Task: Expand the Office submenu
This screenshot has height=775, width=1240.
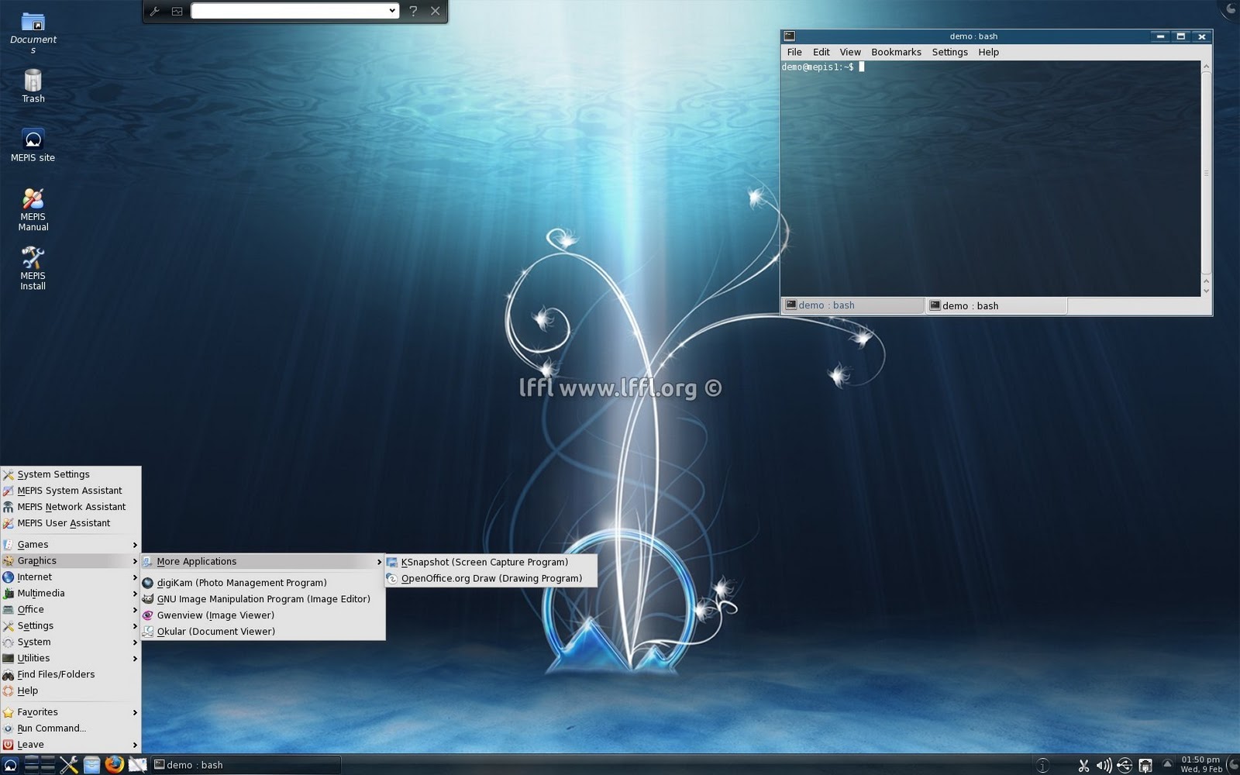Action: tap(71, 610)
